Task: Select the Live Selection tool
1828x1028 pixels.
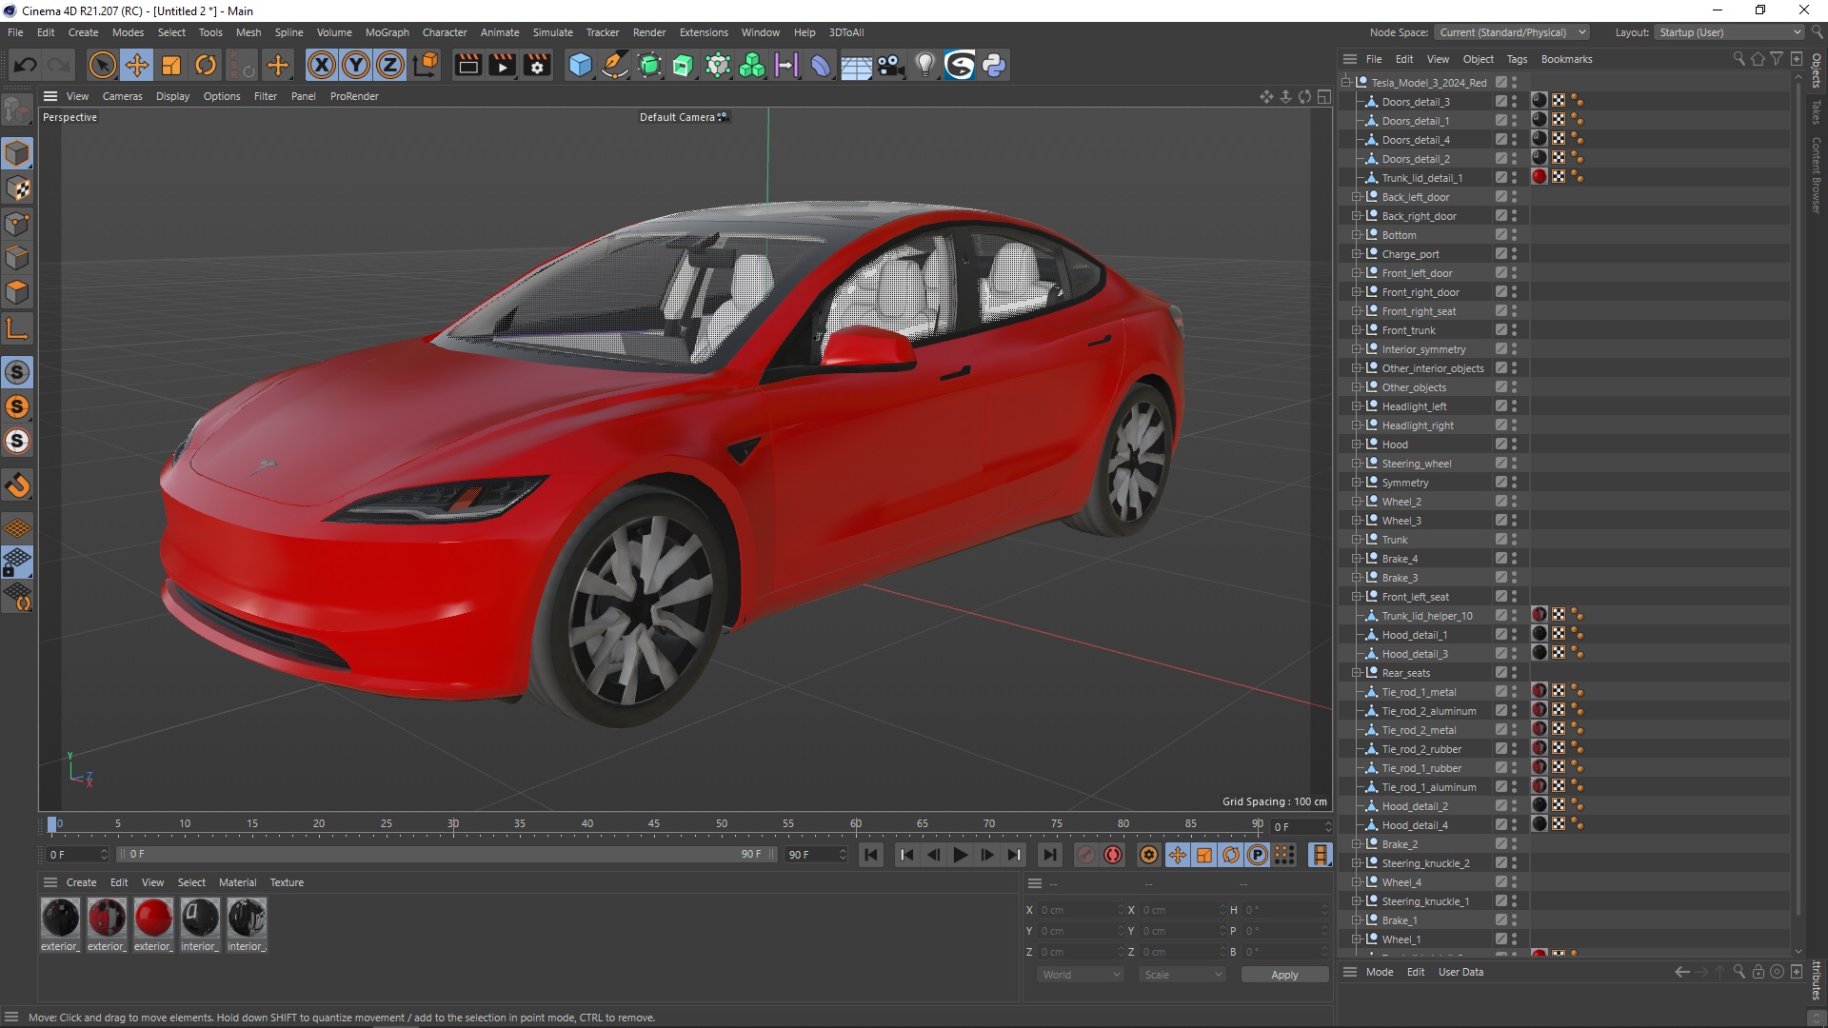Action: point(102,65)
